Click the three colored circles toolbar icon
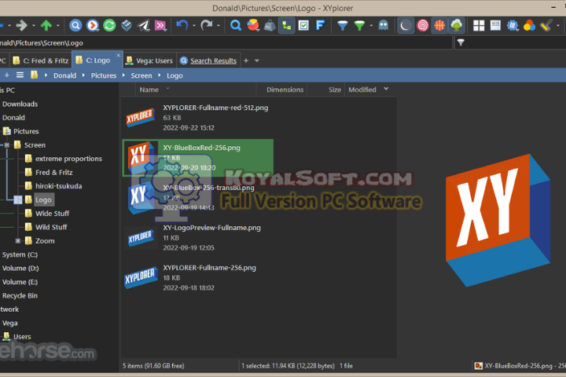The image size is (566, 377). [529, 25]
